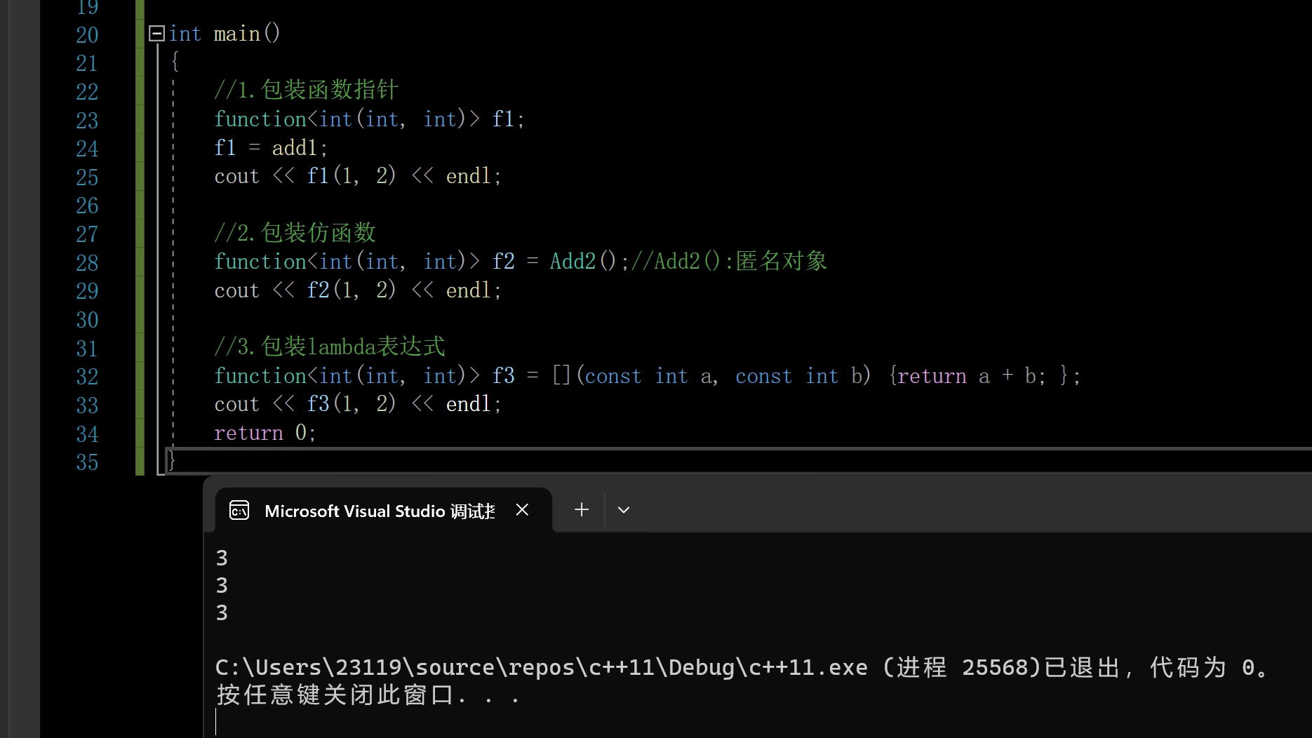The width and height of the screenshot is (1312, 738).
Task: Click the comment '//1.包装函数指针'
Action: 307,90
